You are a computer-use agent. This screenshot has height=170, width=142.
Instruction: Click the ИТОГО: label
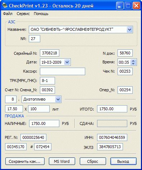click(x=87, y=109)
